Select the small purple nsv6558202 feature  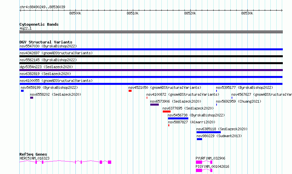(31, 98)
